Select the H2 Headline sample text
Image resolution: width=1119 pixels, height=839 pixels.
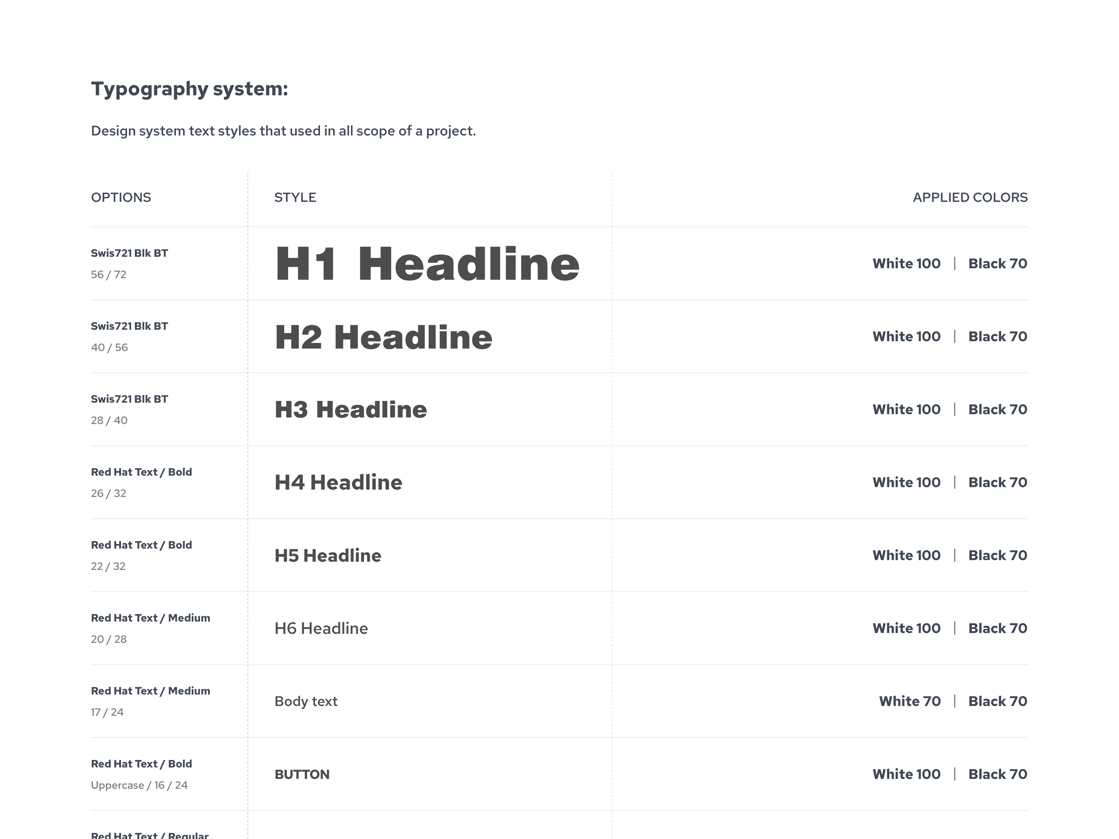coord(383,337)
